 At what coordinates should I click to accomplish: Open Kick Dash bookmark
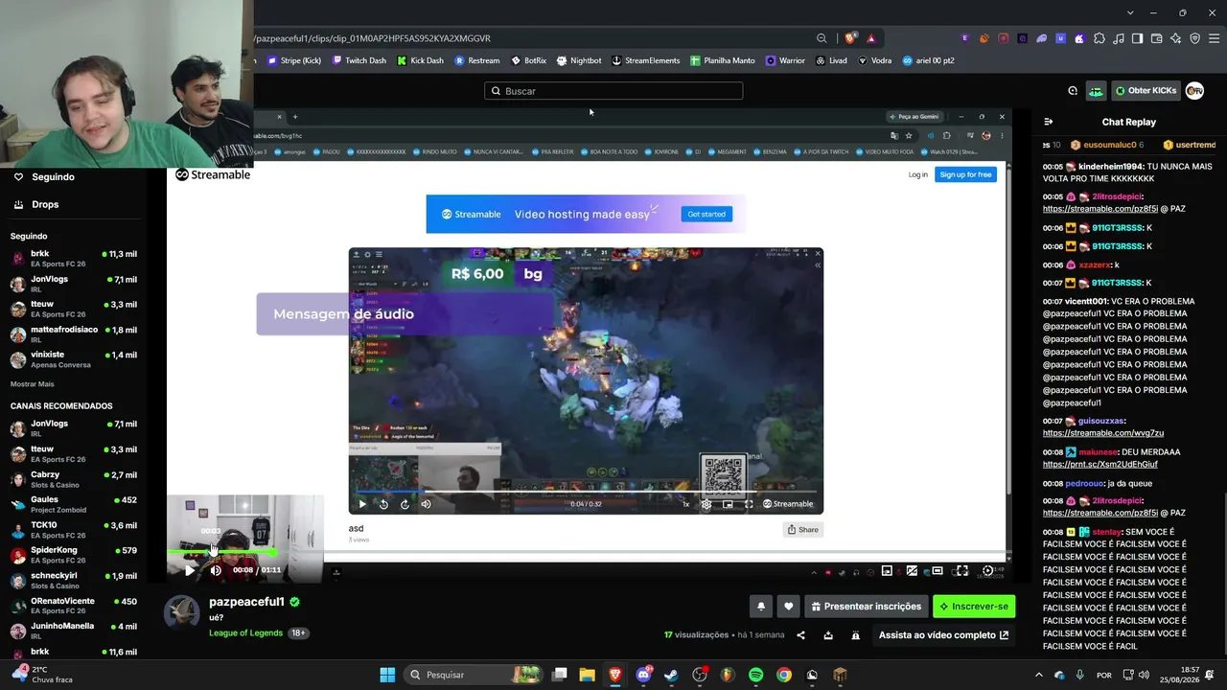421,60
